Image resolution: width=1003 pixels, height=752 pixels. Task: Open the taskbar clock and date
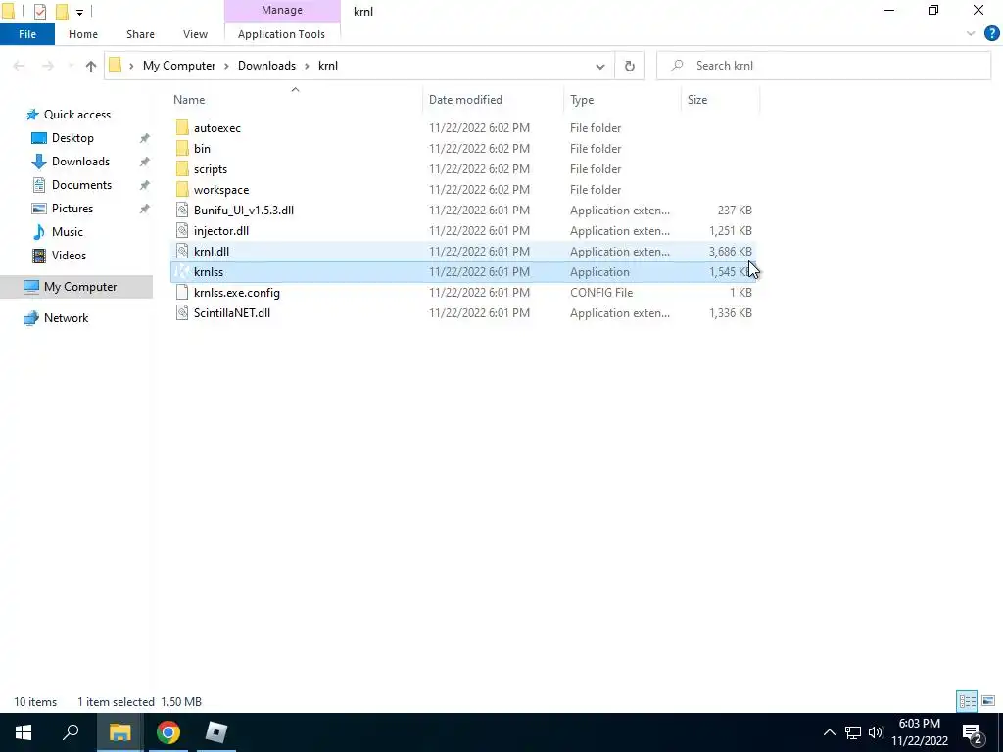pyautogui.click(x=920, y=732)
